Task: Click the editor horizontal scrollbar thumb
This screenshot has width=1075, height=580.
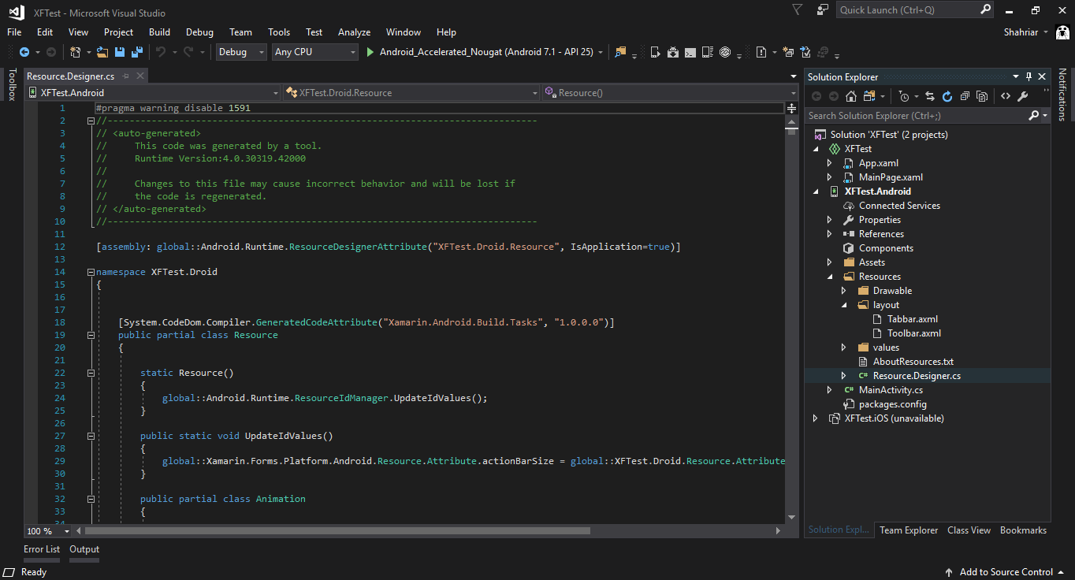Action: click(x=337, y=531)
